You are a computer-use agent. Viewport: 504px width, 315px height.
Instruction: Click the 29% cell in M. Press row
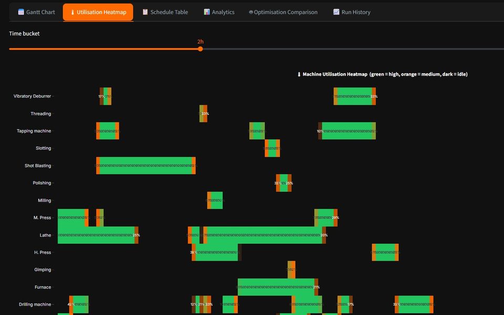tap(335, 217)
